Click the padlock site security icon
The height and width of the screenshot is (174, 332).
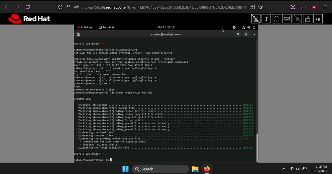coord(68,7)
